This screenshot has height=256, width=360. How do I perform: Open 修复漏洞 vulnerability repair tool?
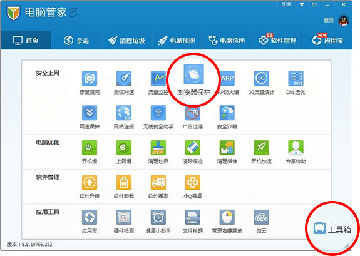point(90,83)
